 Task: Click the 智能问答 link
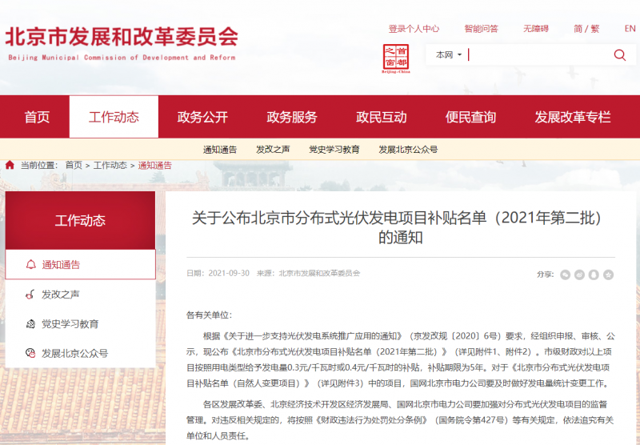pos(481,29)
